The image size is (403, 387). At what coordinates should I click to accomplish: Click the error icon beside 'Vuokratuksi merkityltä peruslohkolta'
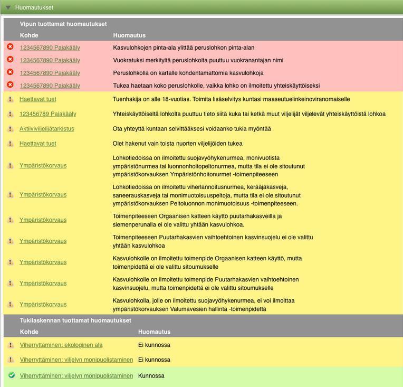click(x=10, y=60)
